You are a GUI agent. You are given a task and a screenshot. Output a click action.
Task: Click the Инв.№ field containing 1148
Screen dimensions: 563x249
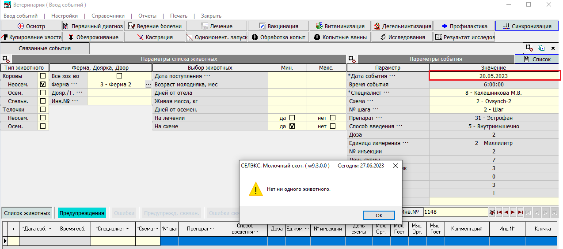[455, 212]
